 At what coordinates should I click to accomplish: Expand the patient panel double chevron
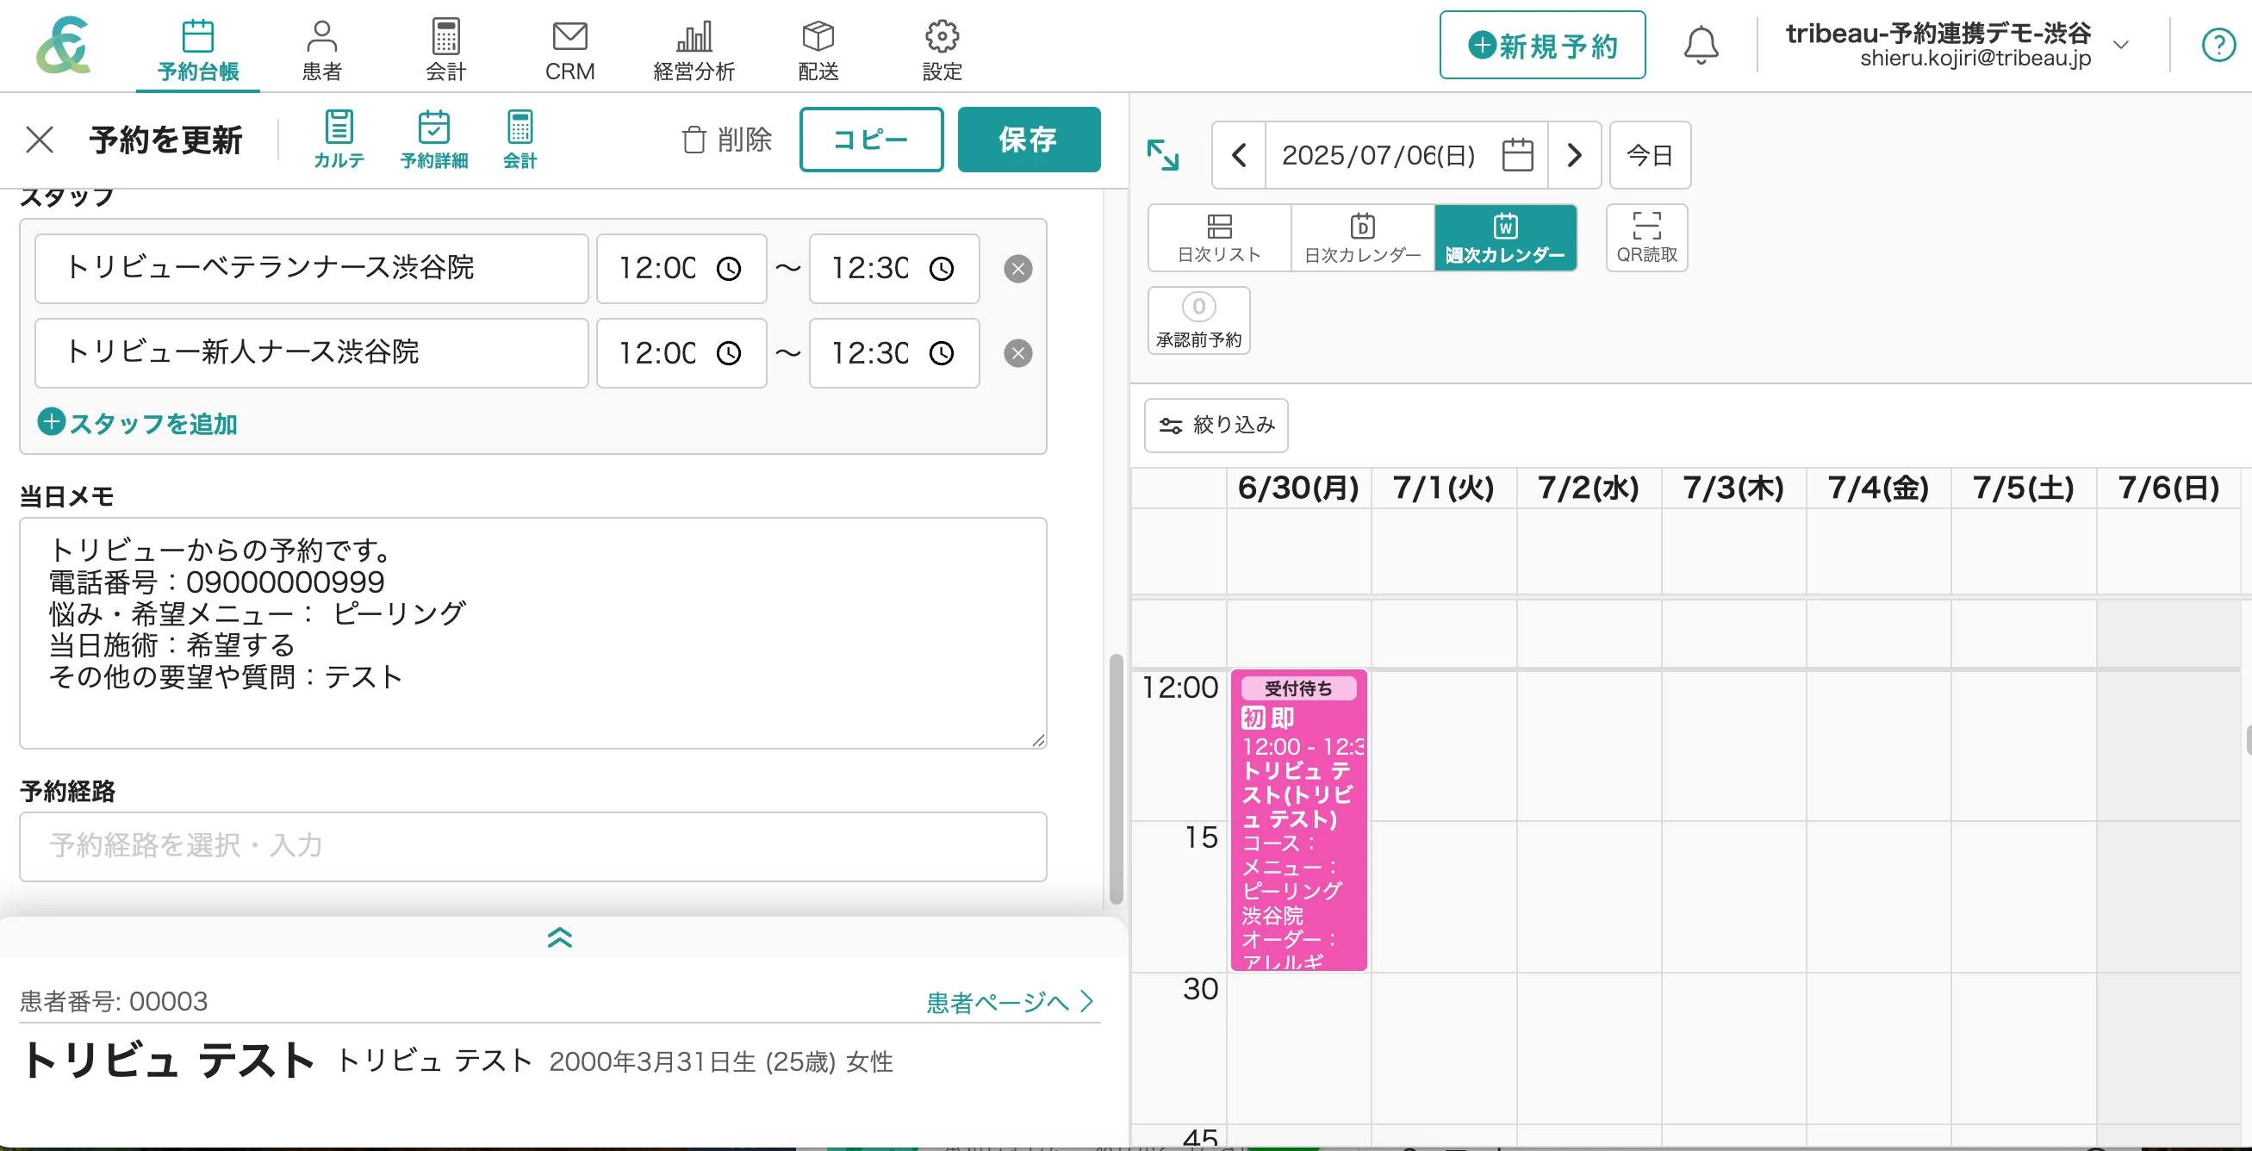559,937
